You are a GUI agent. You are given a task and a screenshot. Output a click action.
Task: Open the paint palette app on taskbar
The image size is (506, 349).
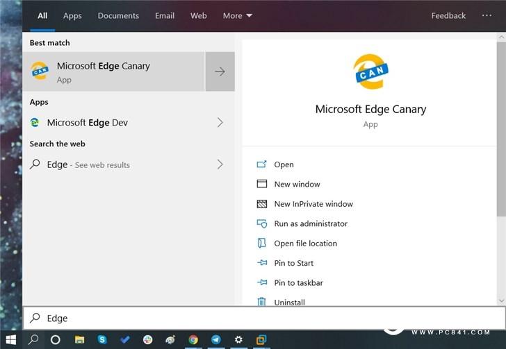click(x=170, y=340)
